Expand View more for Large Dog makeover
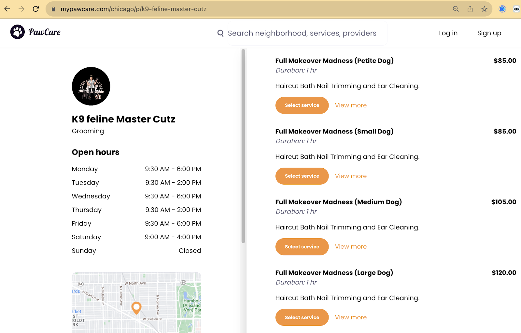 [x=351, y=317]
